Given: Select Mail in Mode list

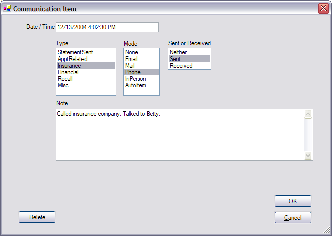Looking at the screenshot, I should coord(141,66).
